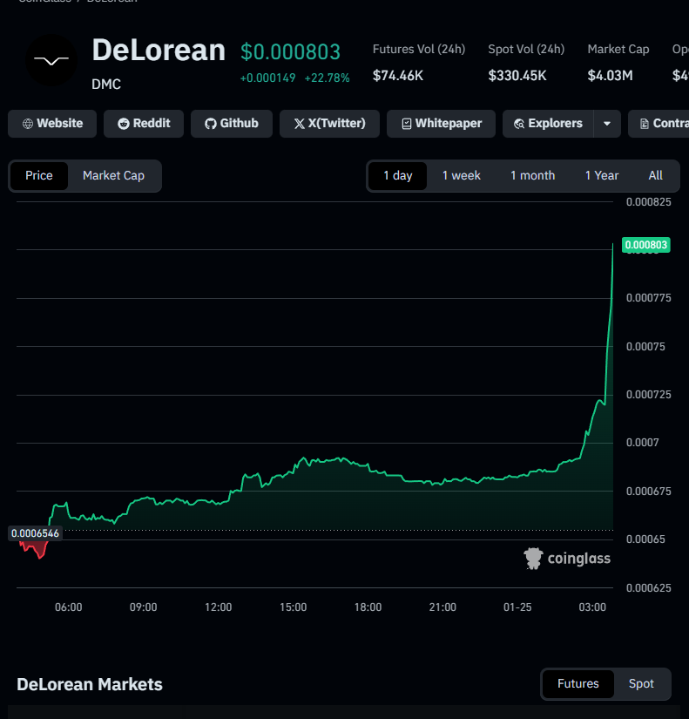Select the 1 Year timeframe
This screenshot has width=689, height=719.
(x=602, y=176)
